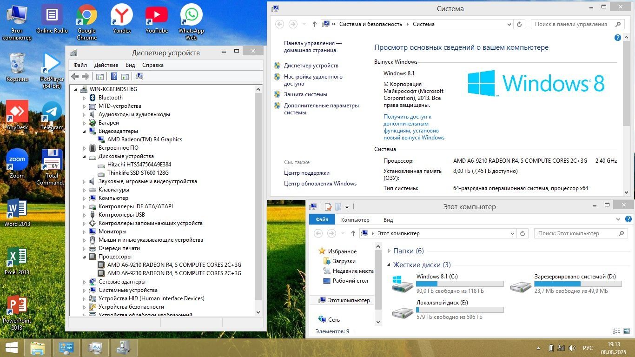Collapse the Видеоадаптеры category
This screenshot has height=357, width=635.
(x=85, y=131)
